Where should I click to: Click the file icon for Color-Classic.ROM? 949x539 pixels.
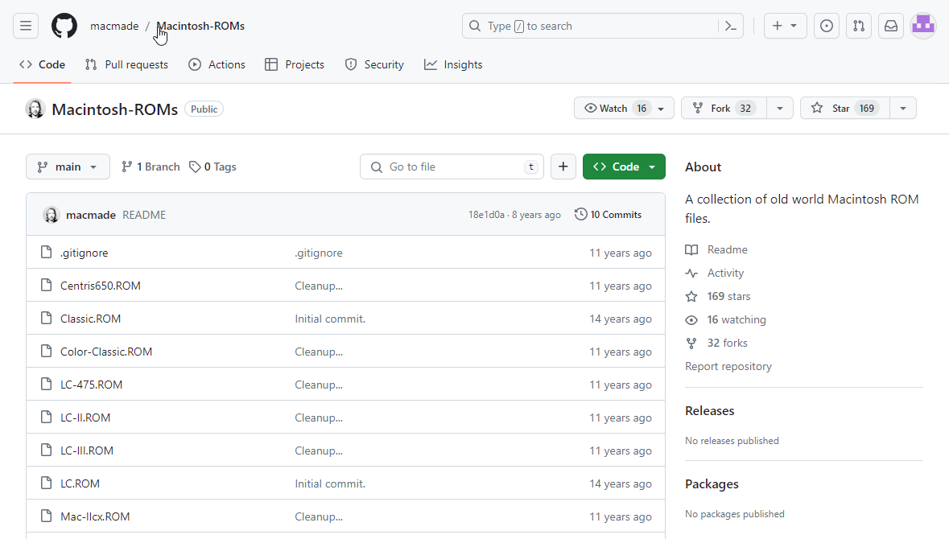(x=46, y=351)
